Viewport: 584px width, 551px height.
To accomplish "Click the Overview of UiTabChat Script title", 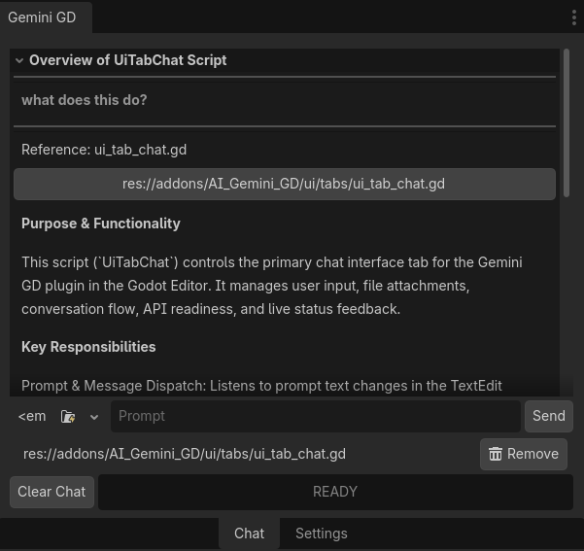I will pyautogui.click(x=127, y=60).
